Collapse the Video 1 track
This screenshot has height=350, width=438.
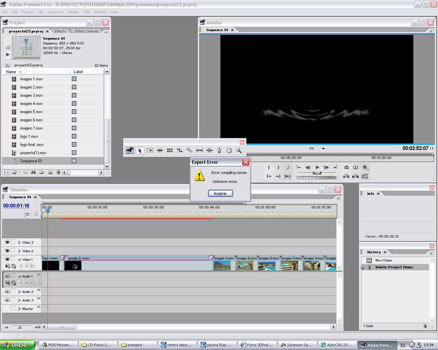pos(19,260)
